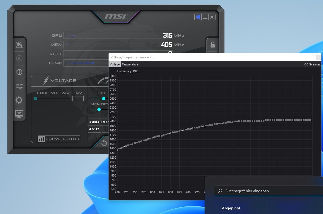
Task: Click the OC Scanner button in curve editor
Action: [312, 64]
